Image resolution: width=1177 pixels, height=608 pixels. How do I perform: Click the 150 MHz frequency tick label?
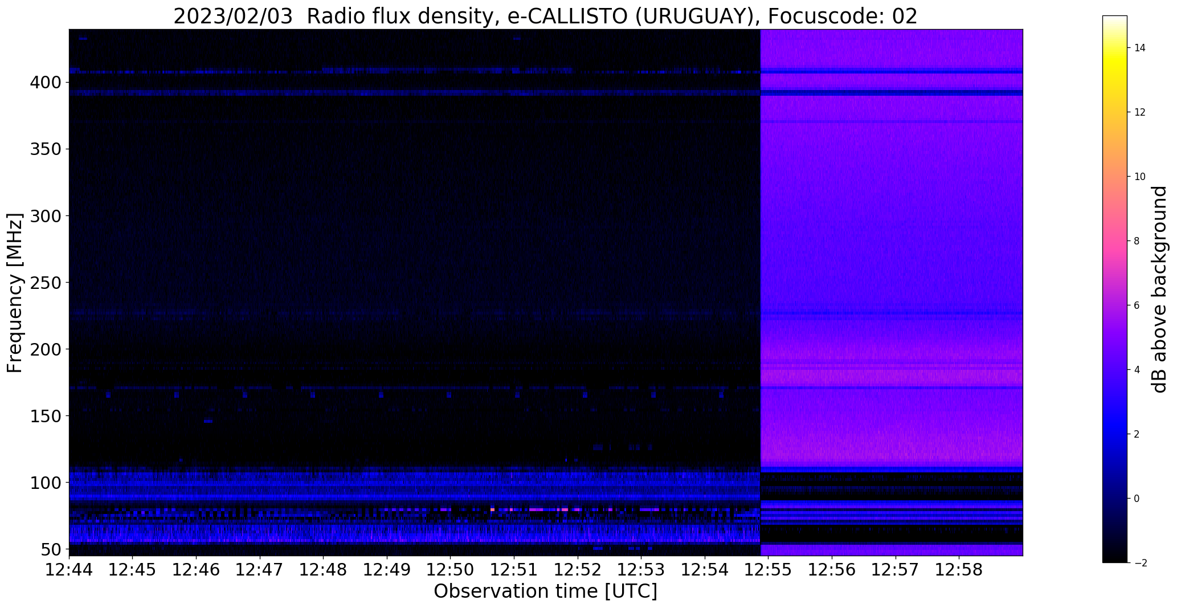coord(46,416)
